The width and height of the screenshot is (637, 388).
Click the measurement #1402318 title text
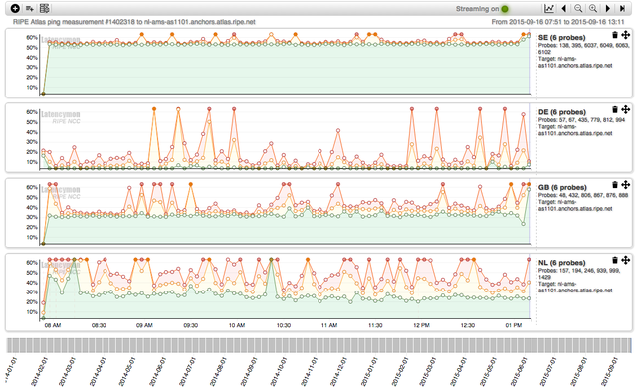coord(134,22)
